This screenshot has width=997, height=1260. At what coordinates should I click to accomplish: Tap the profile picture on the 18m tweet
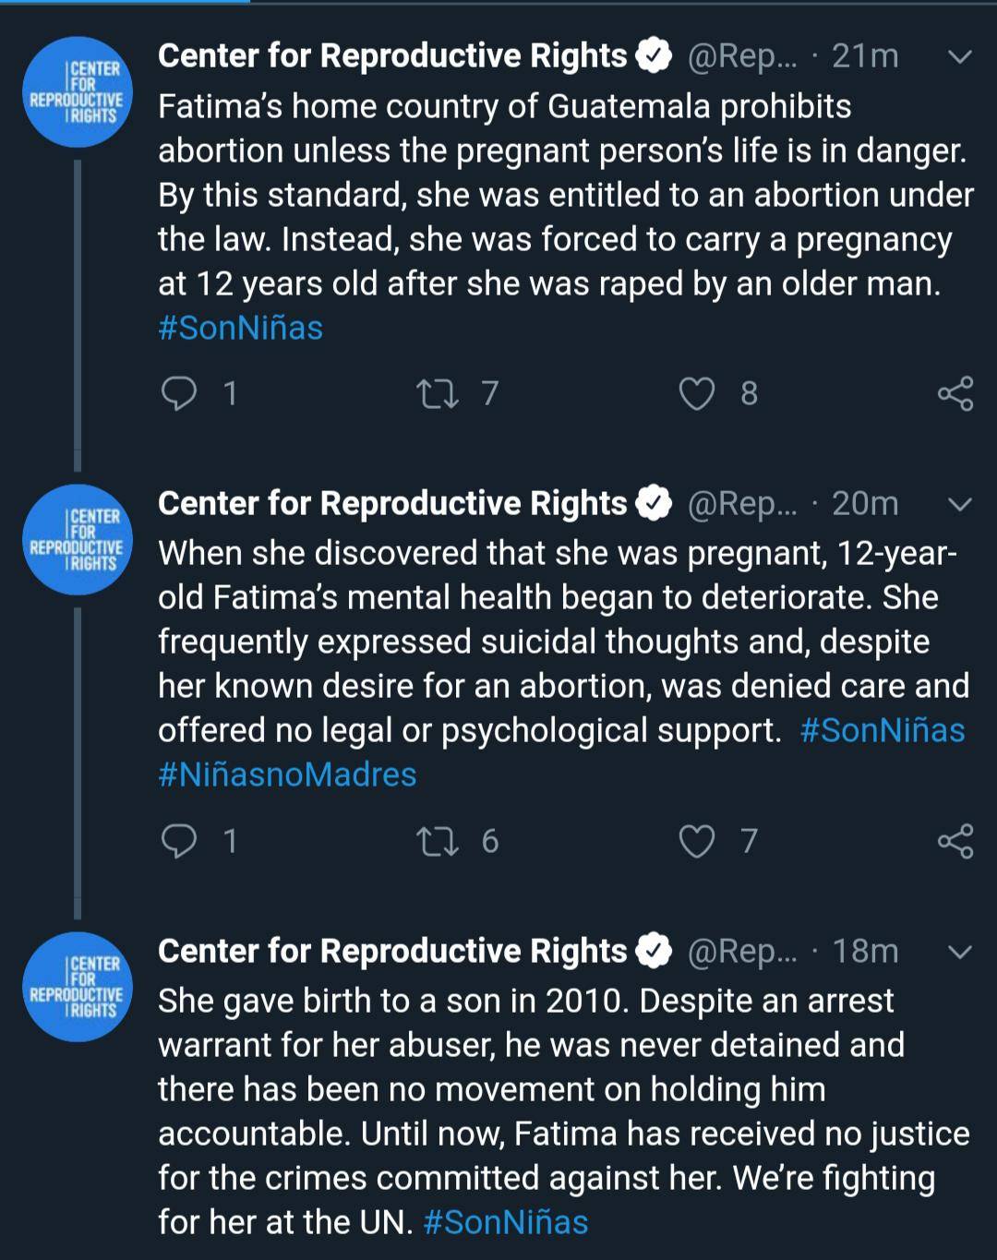coord(78,987)
